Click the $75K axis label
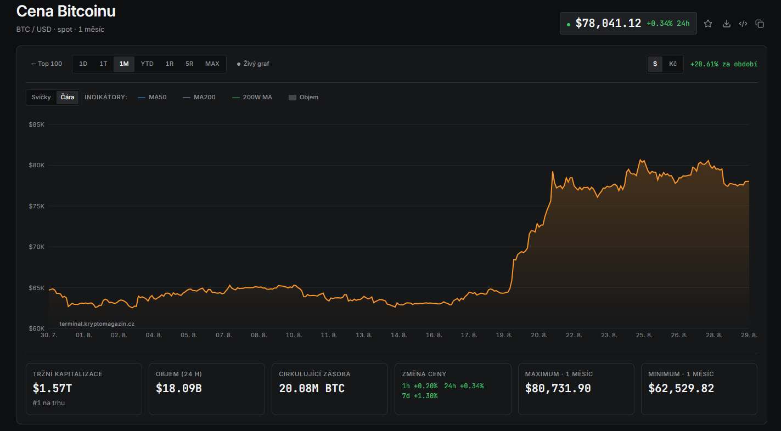781x431 pixels. point(37,206)
